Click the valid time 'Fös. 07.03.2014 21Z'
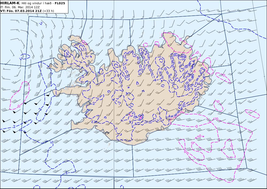This screenshot has height=189, width=267. [x=24, y=11]
